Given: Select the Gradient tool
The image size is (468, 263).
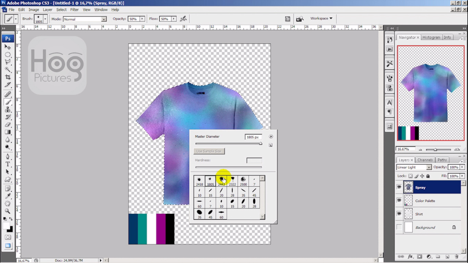Looking at the screenshot, I should pos(8,132).
